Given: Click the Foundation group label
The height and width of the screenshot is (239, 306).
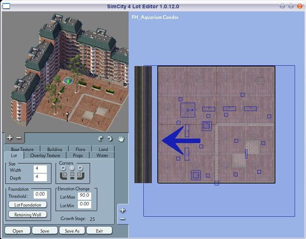Looking at the screenshot, I should (18, 189).
